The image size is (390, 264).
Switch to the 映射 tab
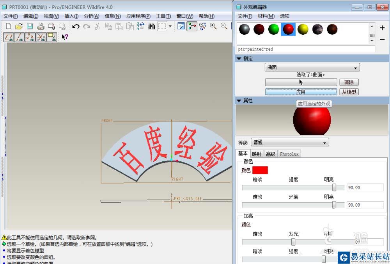coord(257,154)
